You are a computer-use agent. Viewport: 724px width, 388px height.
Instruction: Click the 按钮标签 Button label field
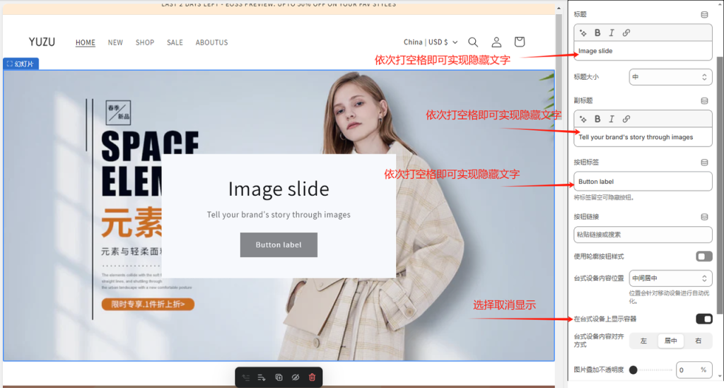tap(643, 182)
